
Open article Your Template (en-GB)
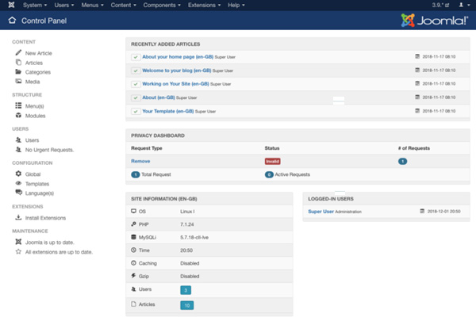pyautogui.click(x=168, y=111)
